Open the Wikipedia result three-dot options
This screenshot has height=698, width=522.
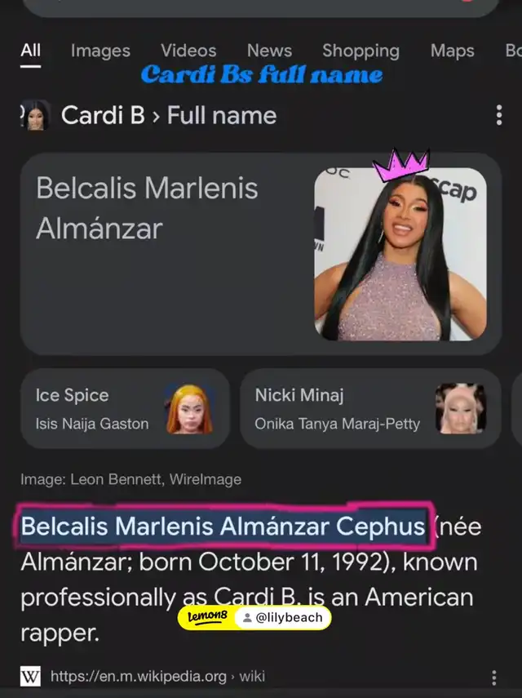click(x=494, y=678)
